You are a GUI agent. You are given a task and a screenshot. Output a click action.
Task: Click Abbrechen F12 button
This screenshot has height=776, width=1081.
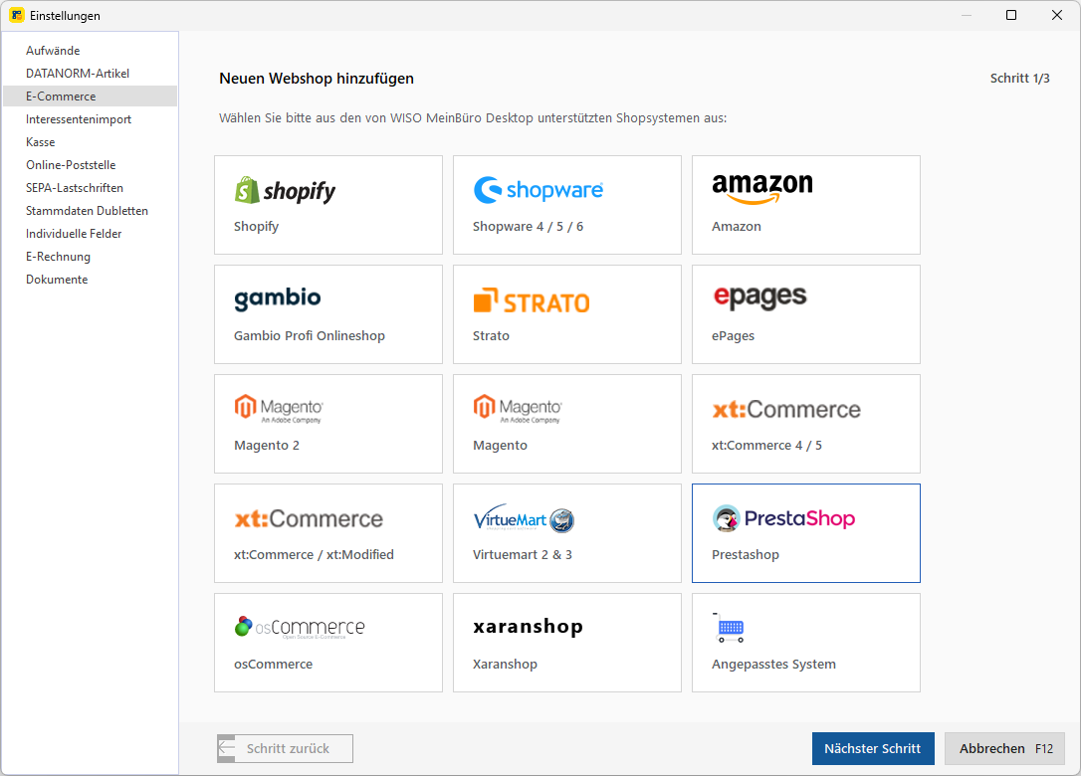click(x=1004, y=748)
